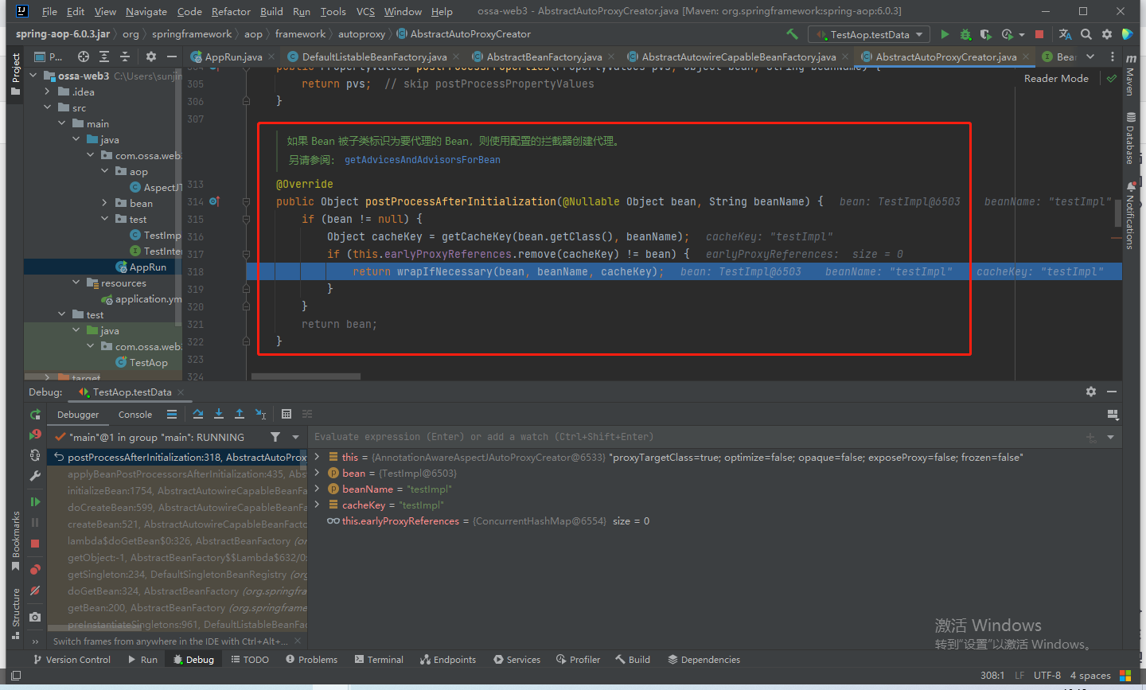Open Project panel options gear
The image size is (1146, 690).
point(151,57)
